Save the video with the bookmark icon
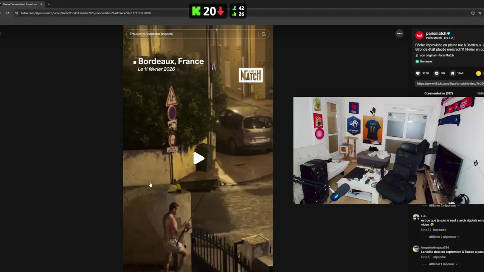 (x=453, y=73)
